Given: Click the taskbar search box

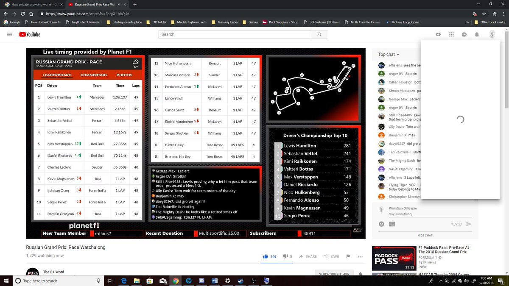Looking at the screenshot, I should [59, 280].
